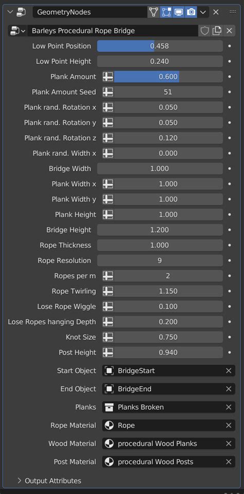The height and width of the screenshot is (494, 244).
Task: Duplicate the node group with copy icon
Action: tap(217, 31)
